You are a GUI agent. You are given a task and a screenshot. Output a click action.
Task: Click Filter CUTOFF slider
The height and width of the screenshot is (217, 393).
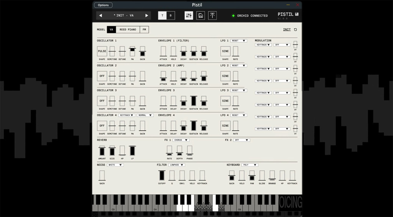(162, 176)
